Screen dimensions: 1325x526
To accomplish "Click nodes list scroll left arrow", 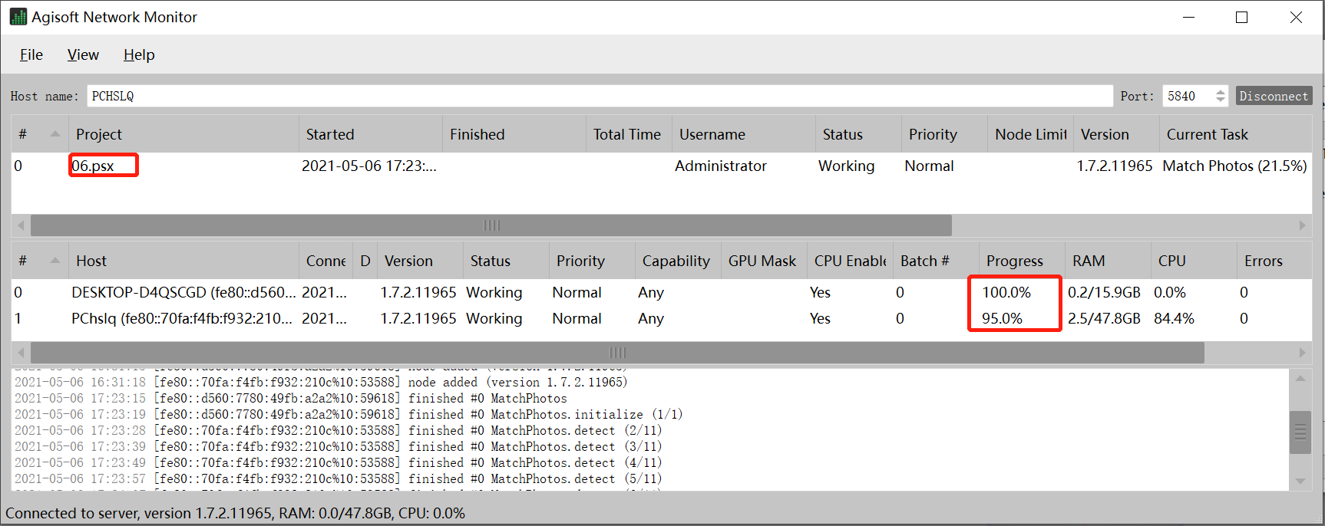I will point(21,353).
